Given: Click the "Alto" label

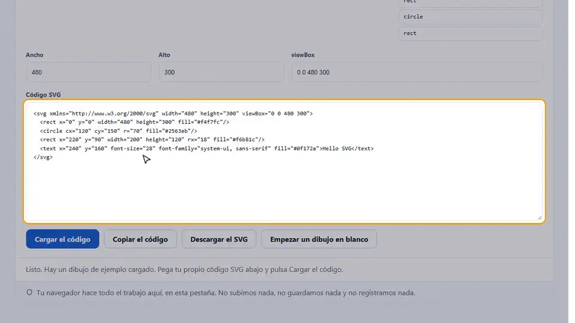Looking at the screenshot, I should pos(164,55).
